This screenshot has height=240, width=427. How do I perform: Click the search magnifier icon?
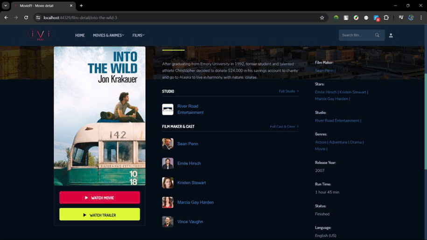(x=377, y=35)
